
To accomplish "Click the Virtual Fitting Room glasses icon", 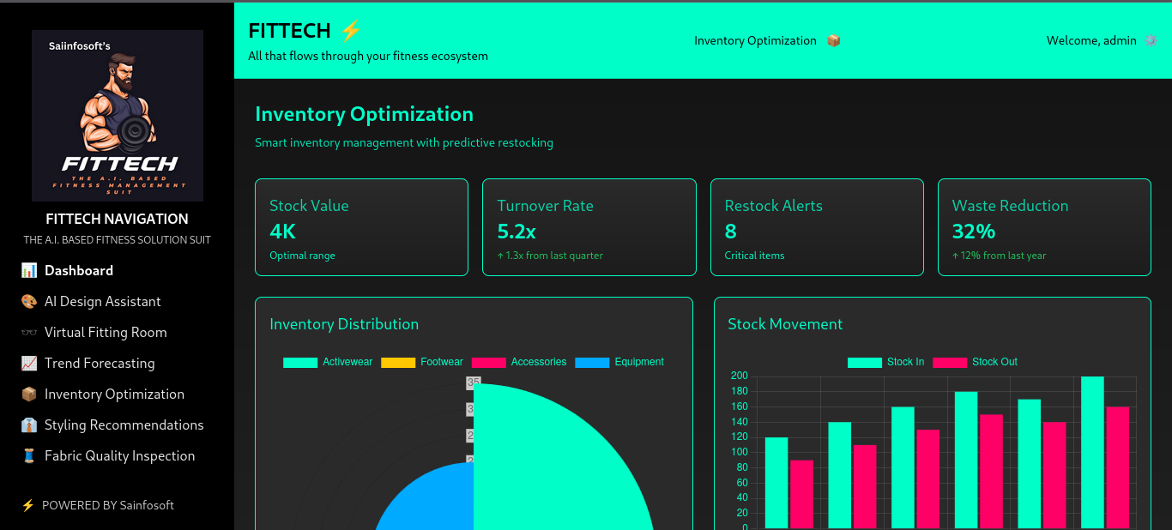I will 29,333.
